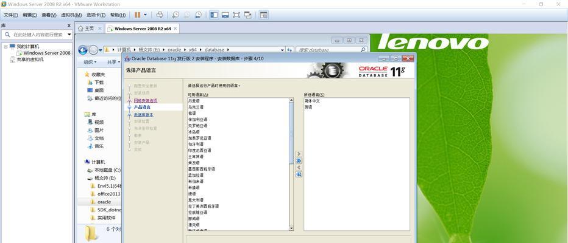Remove selected language with single left arrow
568x243 pixels.
click(x=299, y=168)
